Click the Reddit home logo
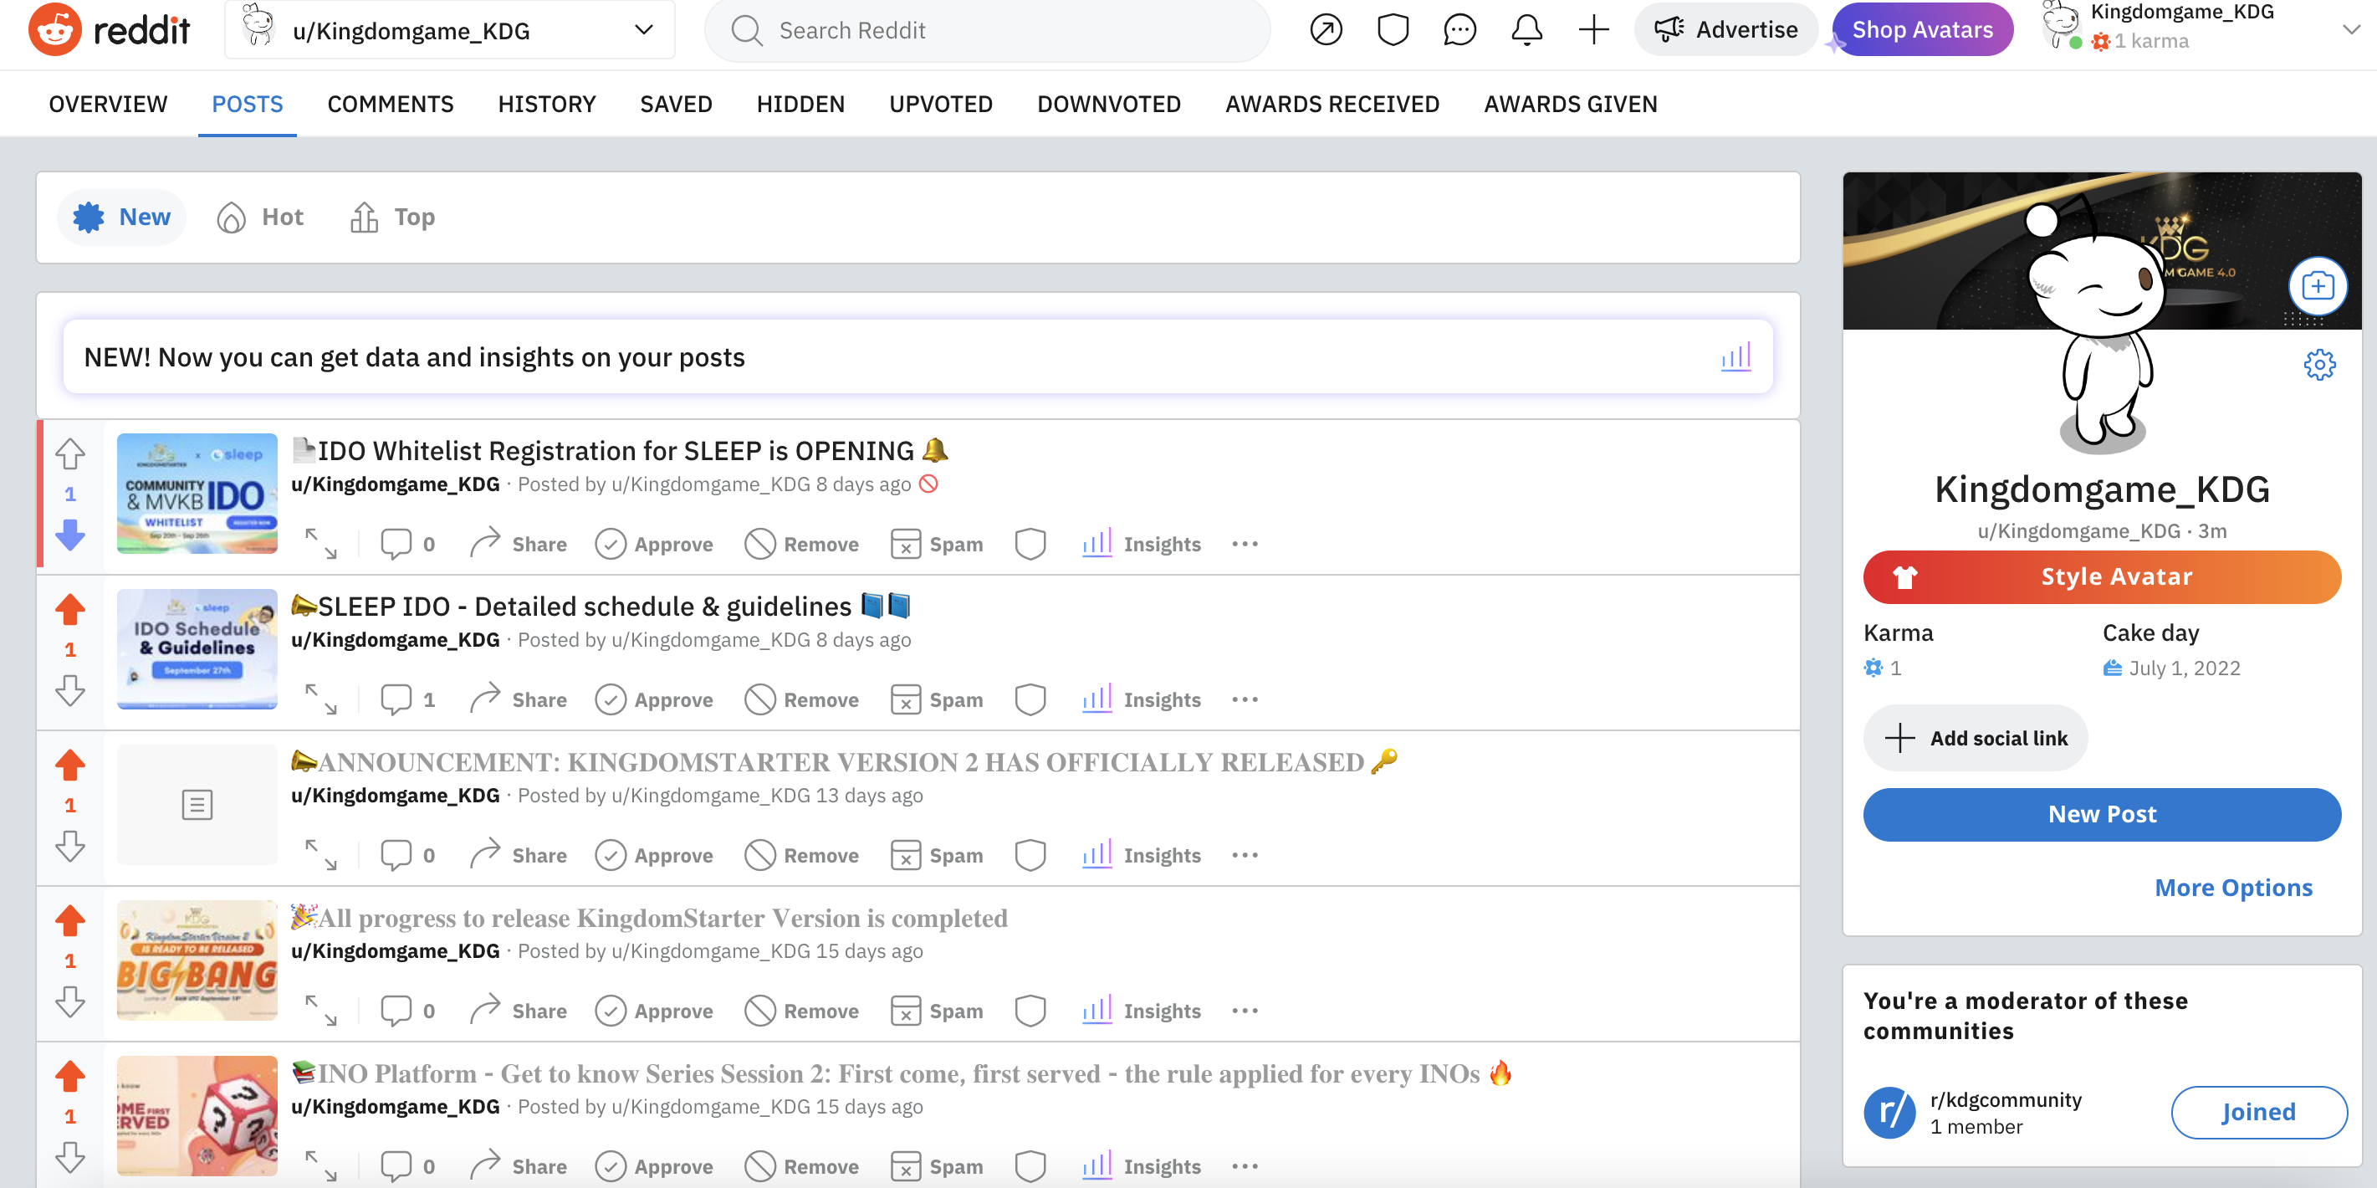This screenshot has height=1188, width=2377. coord(109,29)
